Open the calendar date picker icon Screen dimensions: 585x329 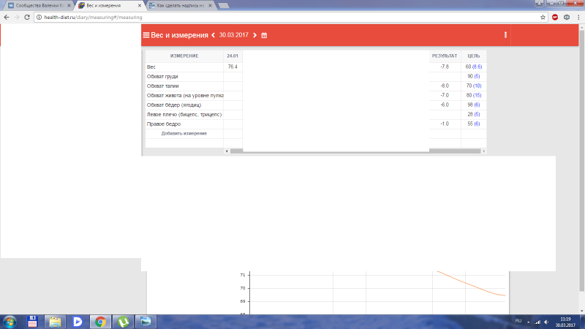tap(265, 35)
